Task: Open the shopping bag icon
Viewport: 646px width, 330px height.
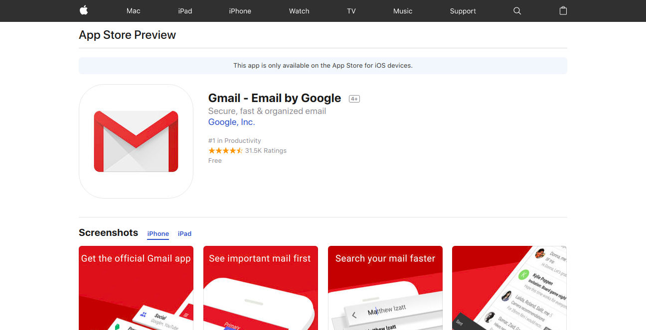Action: (x=563, y=10)
